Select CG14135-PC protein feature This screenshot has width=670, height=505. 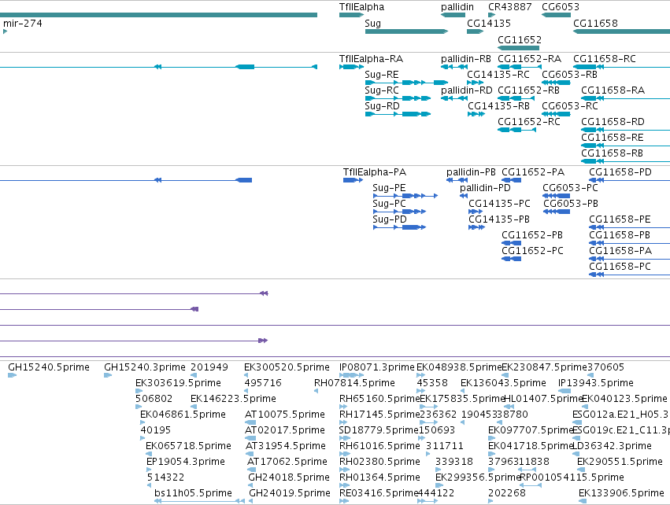476,212
